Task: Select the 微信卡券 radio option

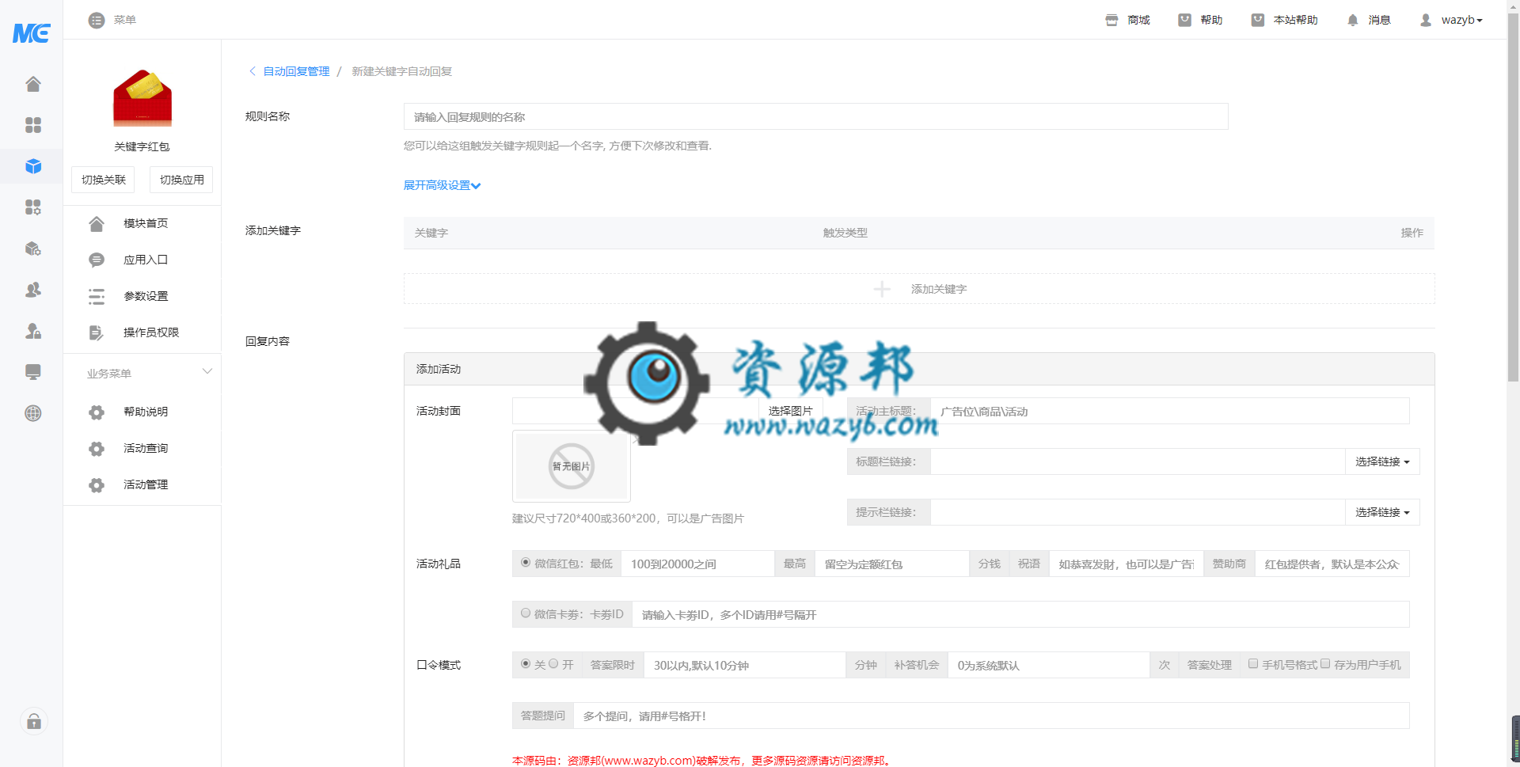Action: pyautogui.click(x=526, y=613)
